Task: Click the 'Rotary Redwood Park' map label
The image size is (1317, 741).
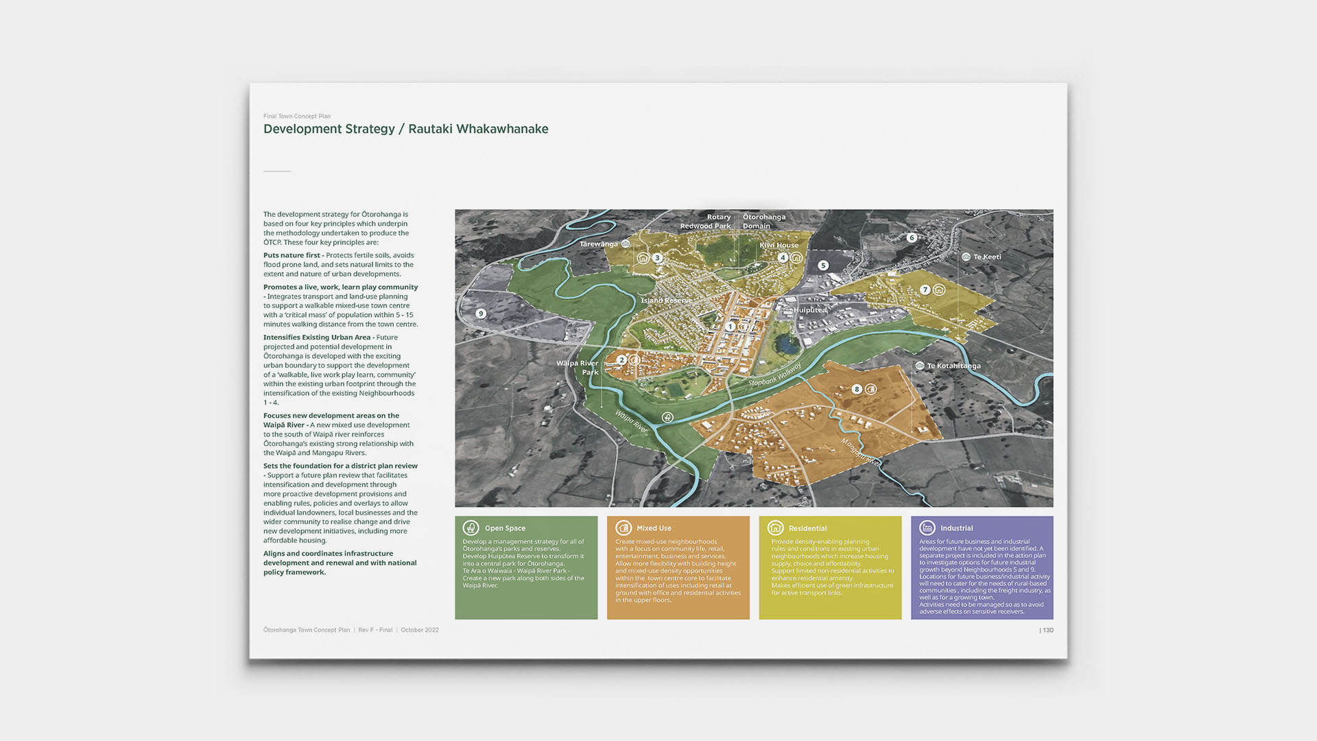Action: pos(706,221)
